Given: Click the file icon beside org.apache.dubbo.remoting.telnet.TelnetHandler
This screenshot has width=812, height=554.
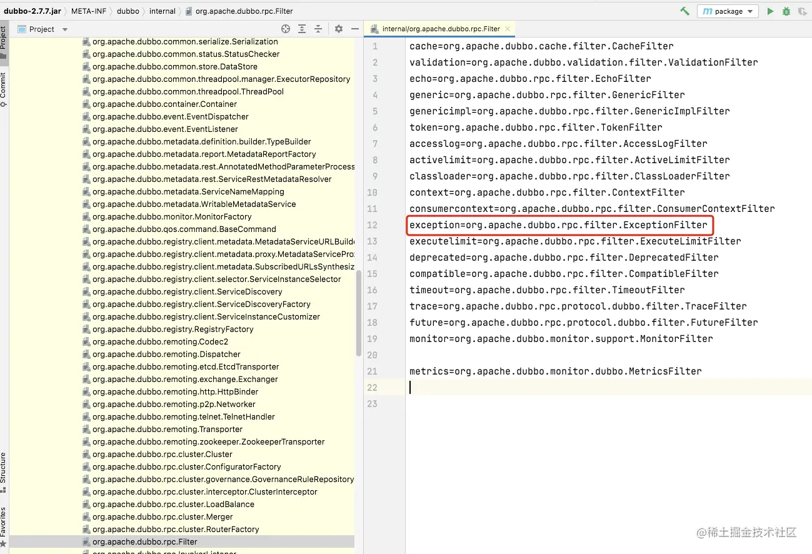Looking at the screenshot, I should tap(86, 416).
